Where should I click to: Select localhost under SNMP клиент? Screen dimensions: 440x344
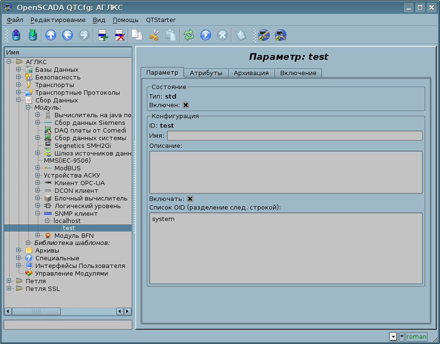(67, 221)
